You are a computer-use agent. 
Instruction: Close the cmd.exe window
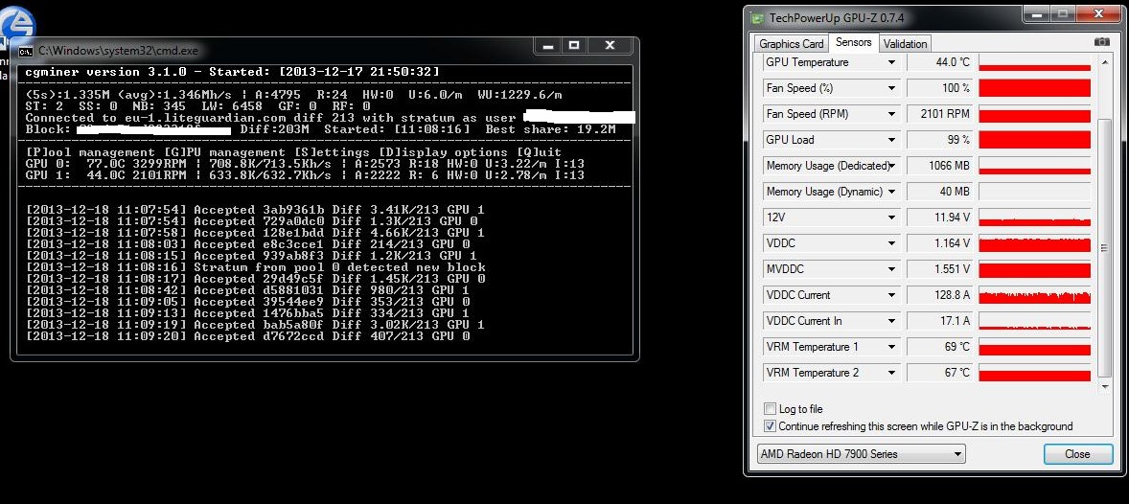click(610, 45)
